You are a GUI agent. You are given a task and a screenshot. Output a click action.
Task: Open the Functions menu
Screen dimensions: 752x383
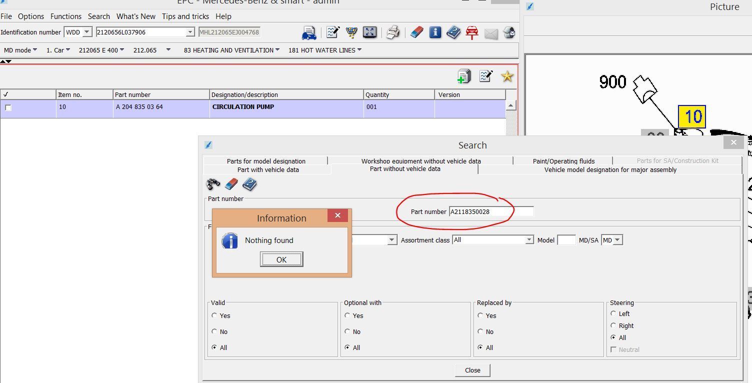pyautogui.click(x=65, y=16)
